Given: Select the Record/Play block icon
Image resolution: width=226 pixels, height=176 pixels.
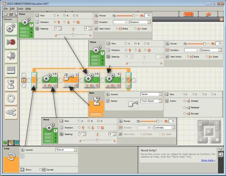Looking at the screenshot, I should (x=11, y=43).
